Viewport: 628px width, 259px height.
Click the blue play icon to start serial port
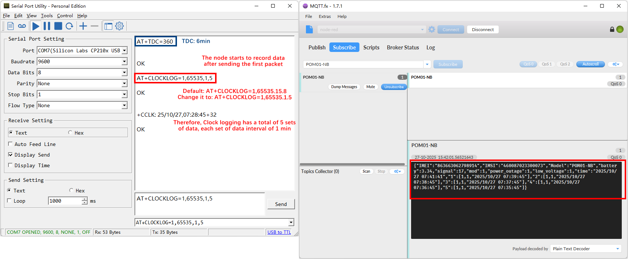[36, 26]
